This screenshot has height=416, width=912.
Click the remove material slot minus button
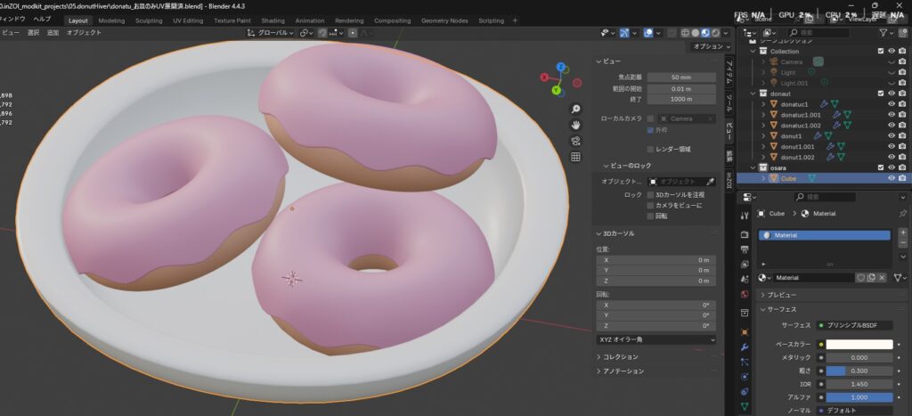[903, 242]
